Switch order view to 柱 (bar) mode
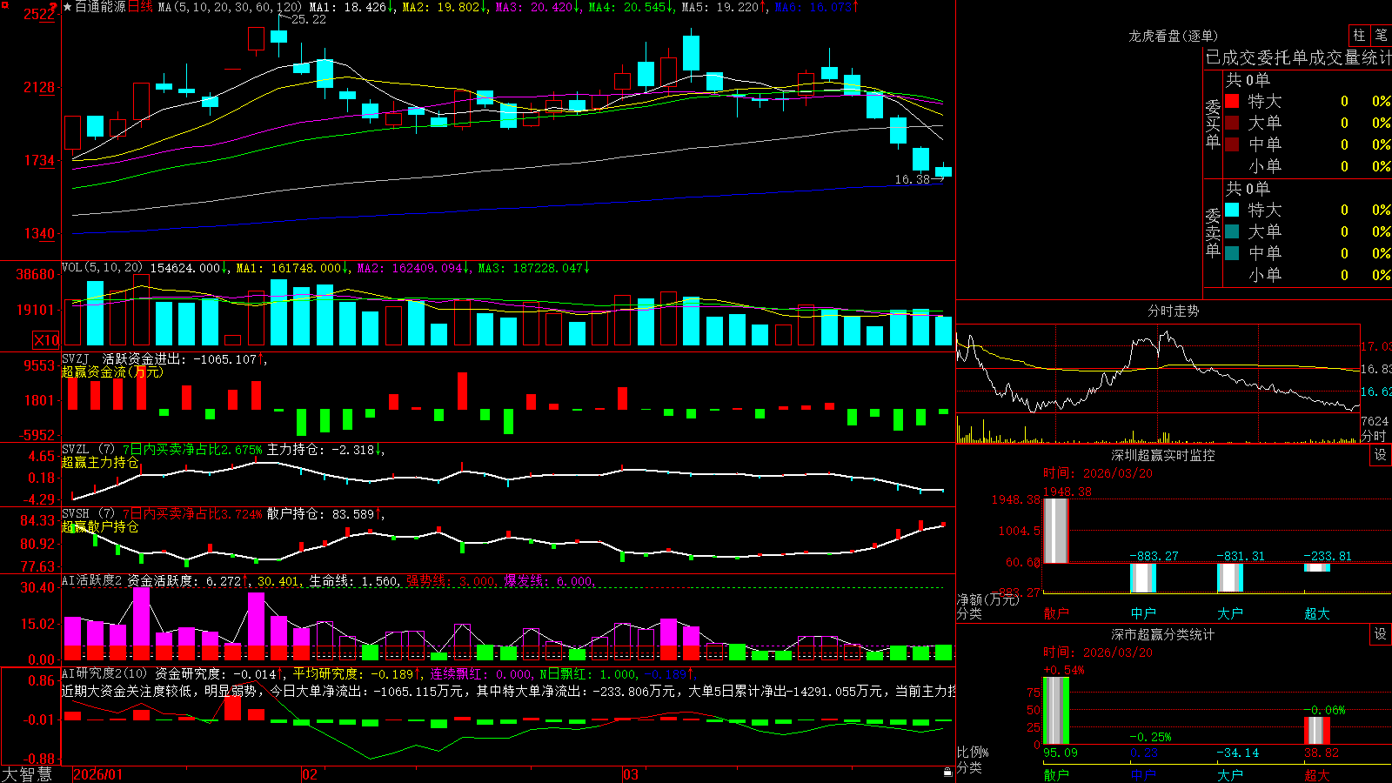 click(x=1359, y=35)
